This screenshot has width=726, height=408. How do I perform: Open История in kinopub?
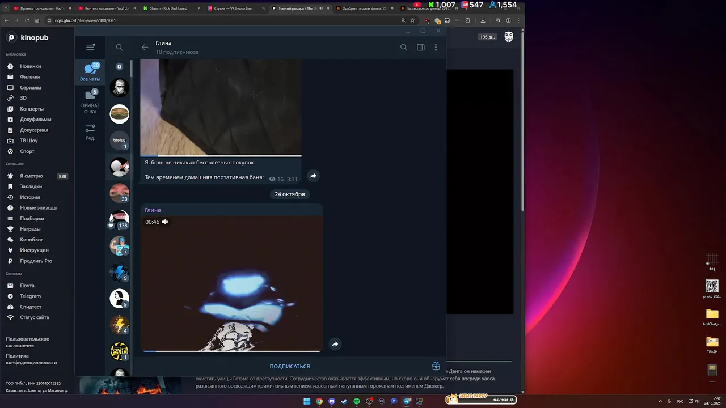pos(29,197)
